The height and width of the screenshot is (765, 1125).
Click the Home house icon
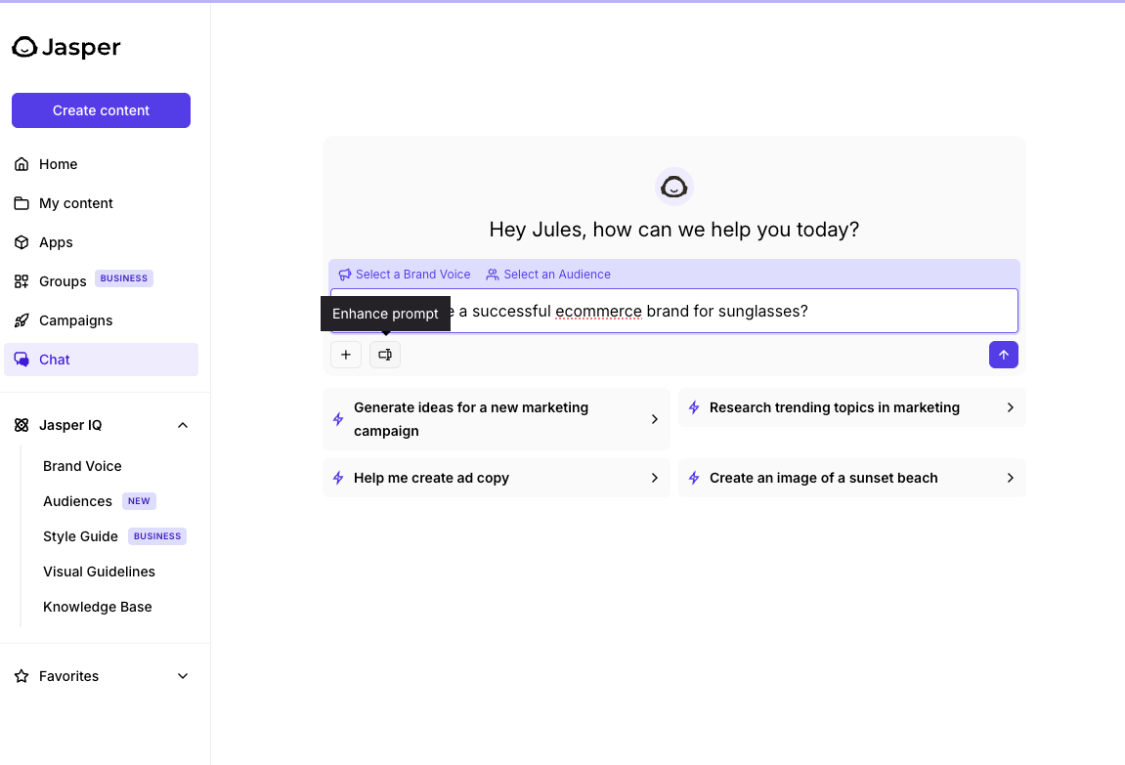(x=22, y=164)
